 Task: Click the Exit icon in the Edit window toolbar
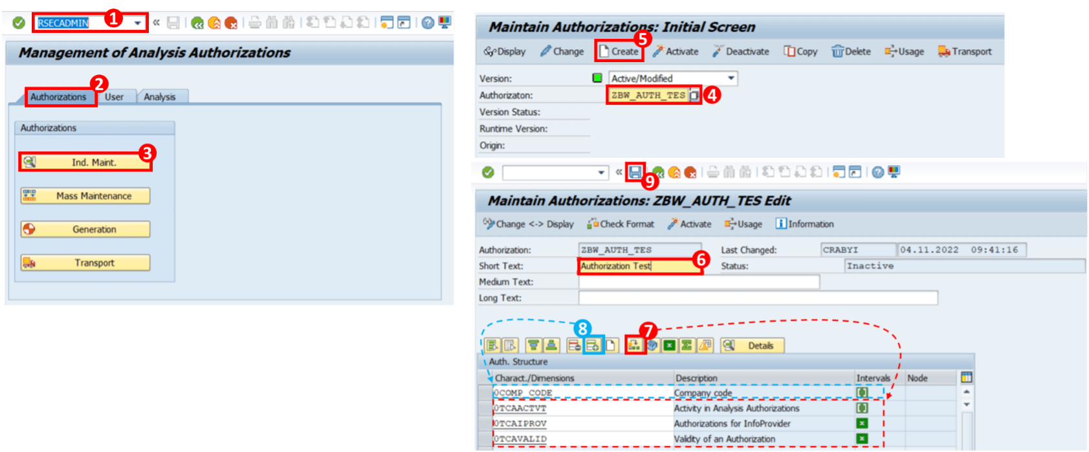point(675,173)
